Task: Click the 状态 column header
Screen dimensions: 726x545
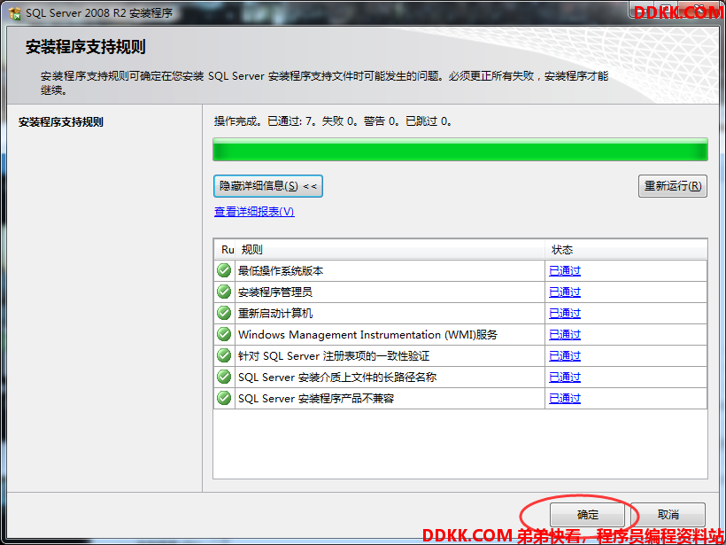Action: [x=626, y=250]
